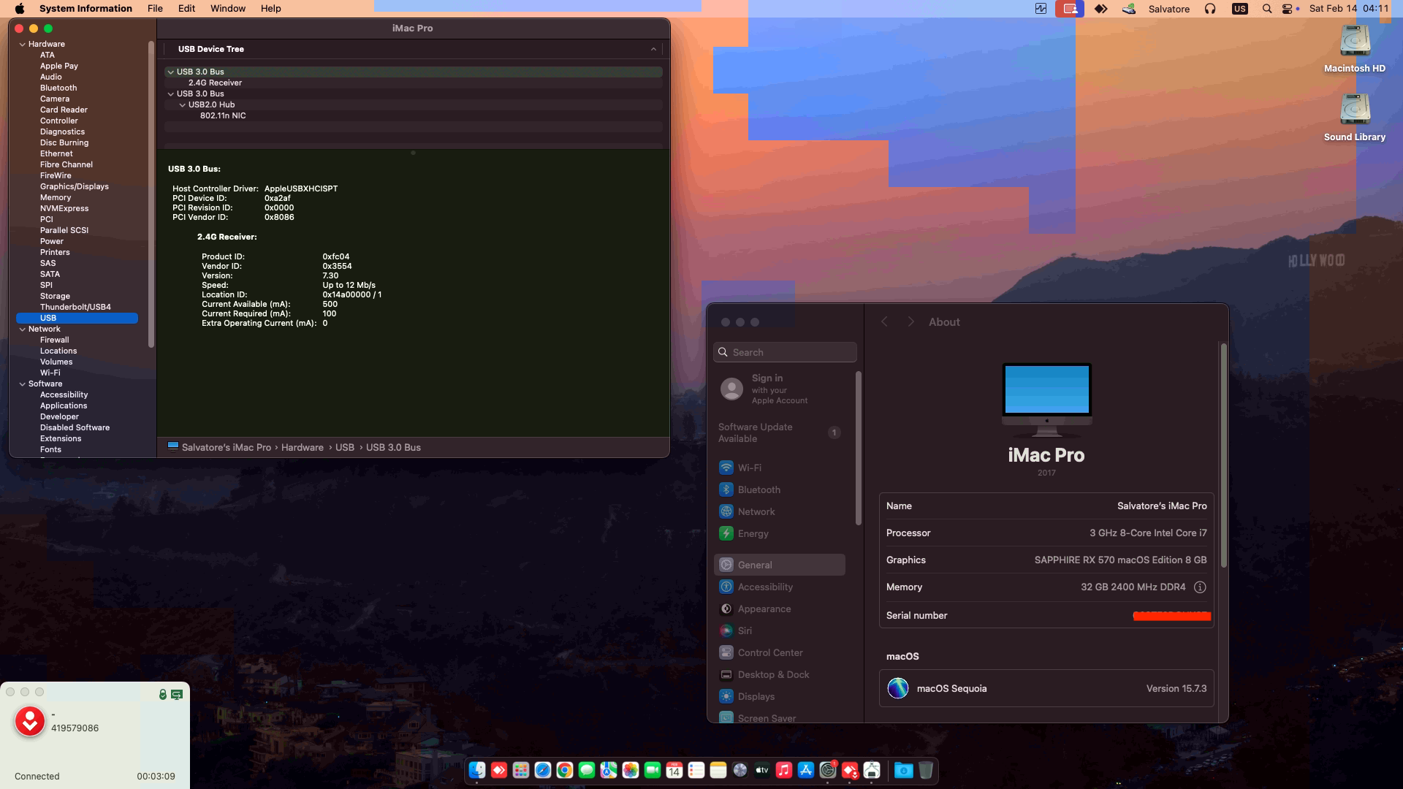The width and height of the screenshot is (1403, 789).
Task: Collapse the Software section in sidebar
Action: click(x=23, y=384)
